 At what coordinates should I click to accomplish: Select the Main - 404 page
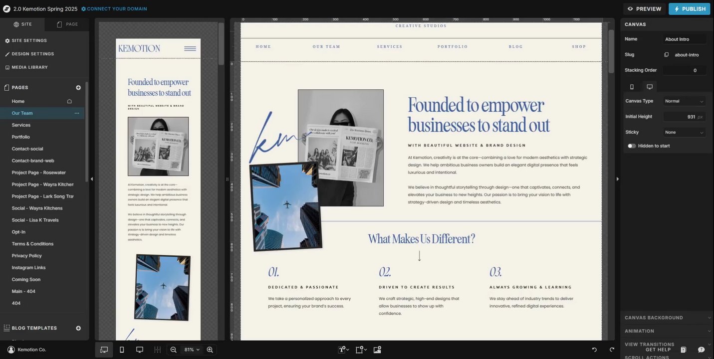pos(23,291)
